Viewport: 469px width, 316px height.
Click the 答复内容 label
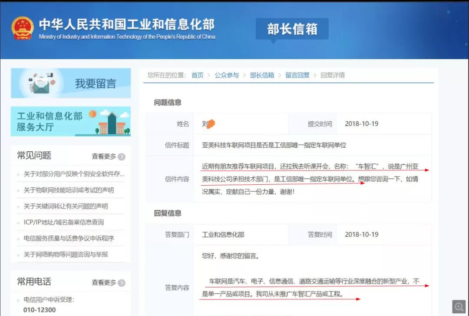pos(177,288)
